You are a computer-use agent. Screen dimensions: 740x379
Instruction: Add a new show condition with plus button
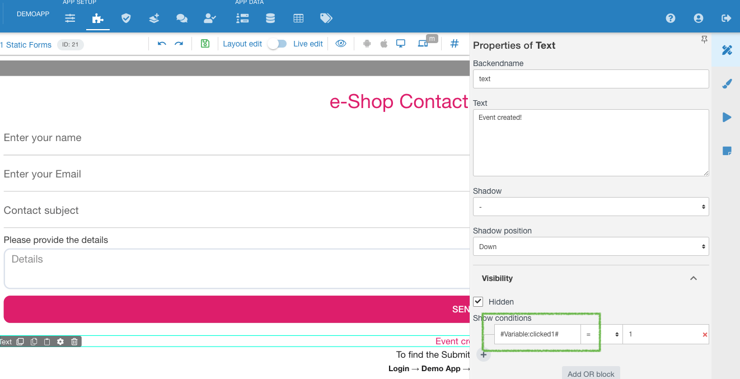[x=484, y=354]
